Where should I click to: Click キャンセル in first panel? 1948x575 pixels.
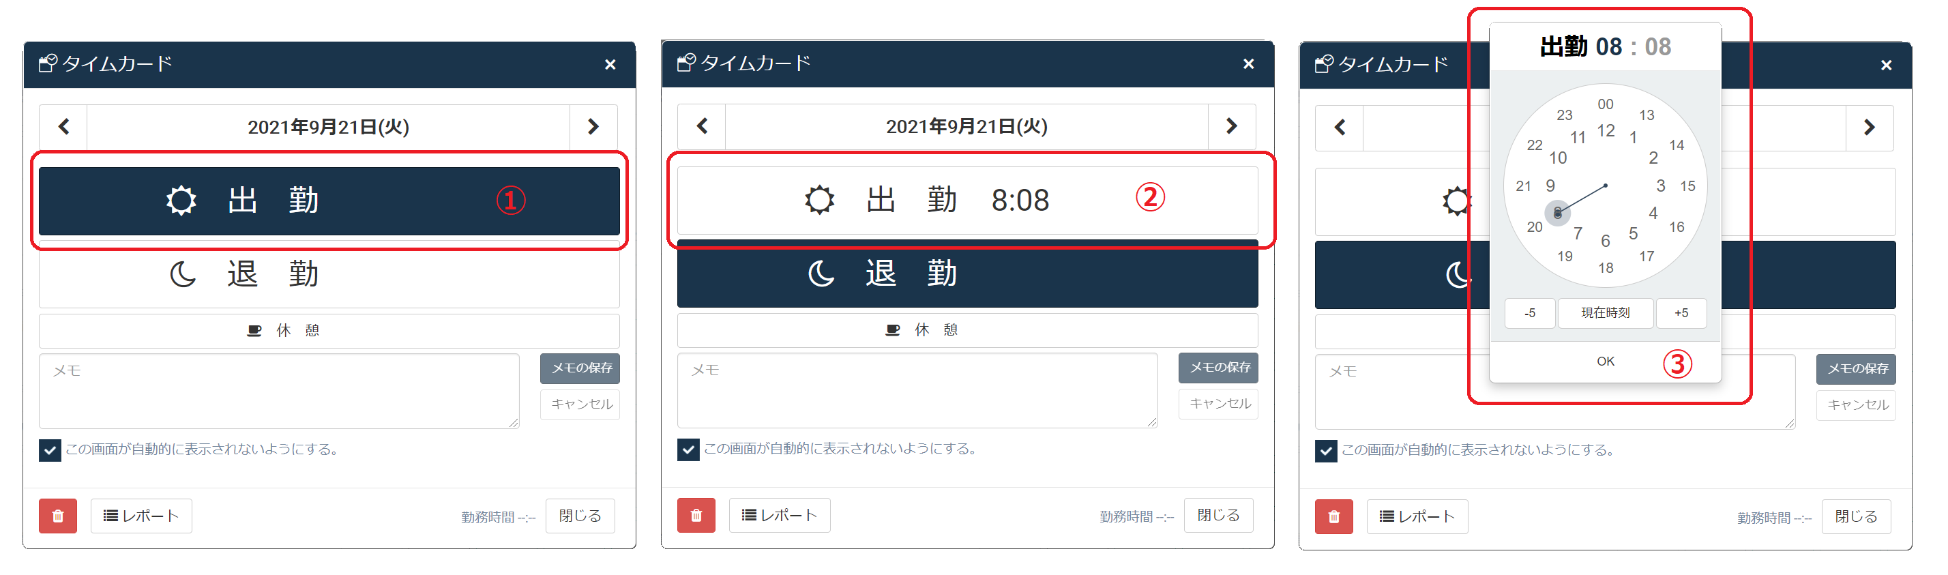point(580,404)
